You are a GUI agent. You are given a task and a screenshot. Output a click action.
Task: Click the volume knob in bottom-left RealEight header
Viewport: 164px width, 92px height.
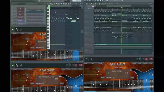70,65
